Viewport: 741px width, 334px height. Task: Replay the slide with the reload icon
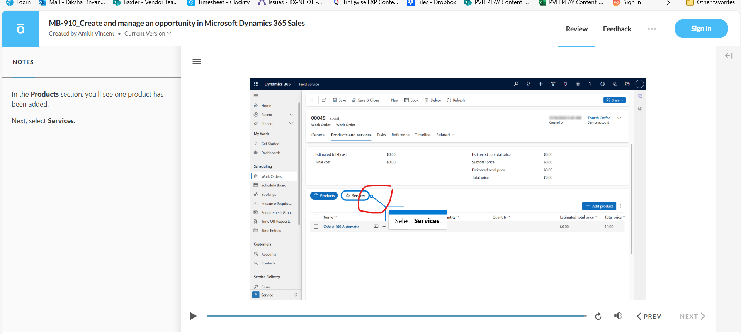pos(598,316)
